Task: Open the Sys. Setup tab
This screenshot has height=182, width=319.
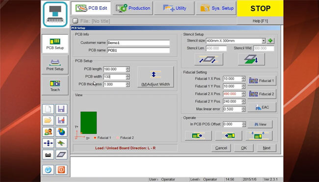Action: pyautogui.click(x=216, y=8)
